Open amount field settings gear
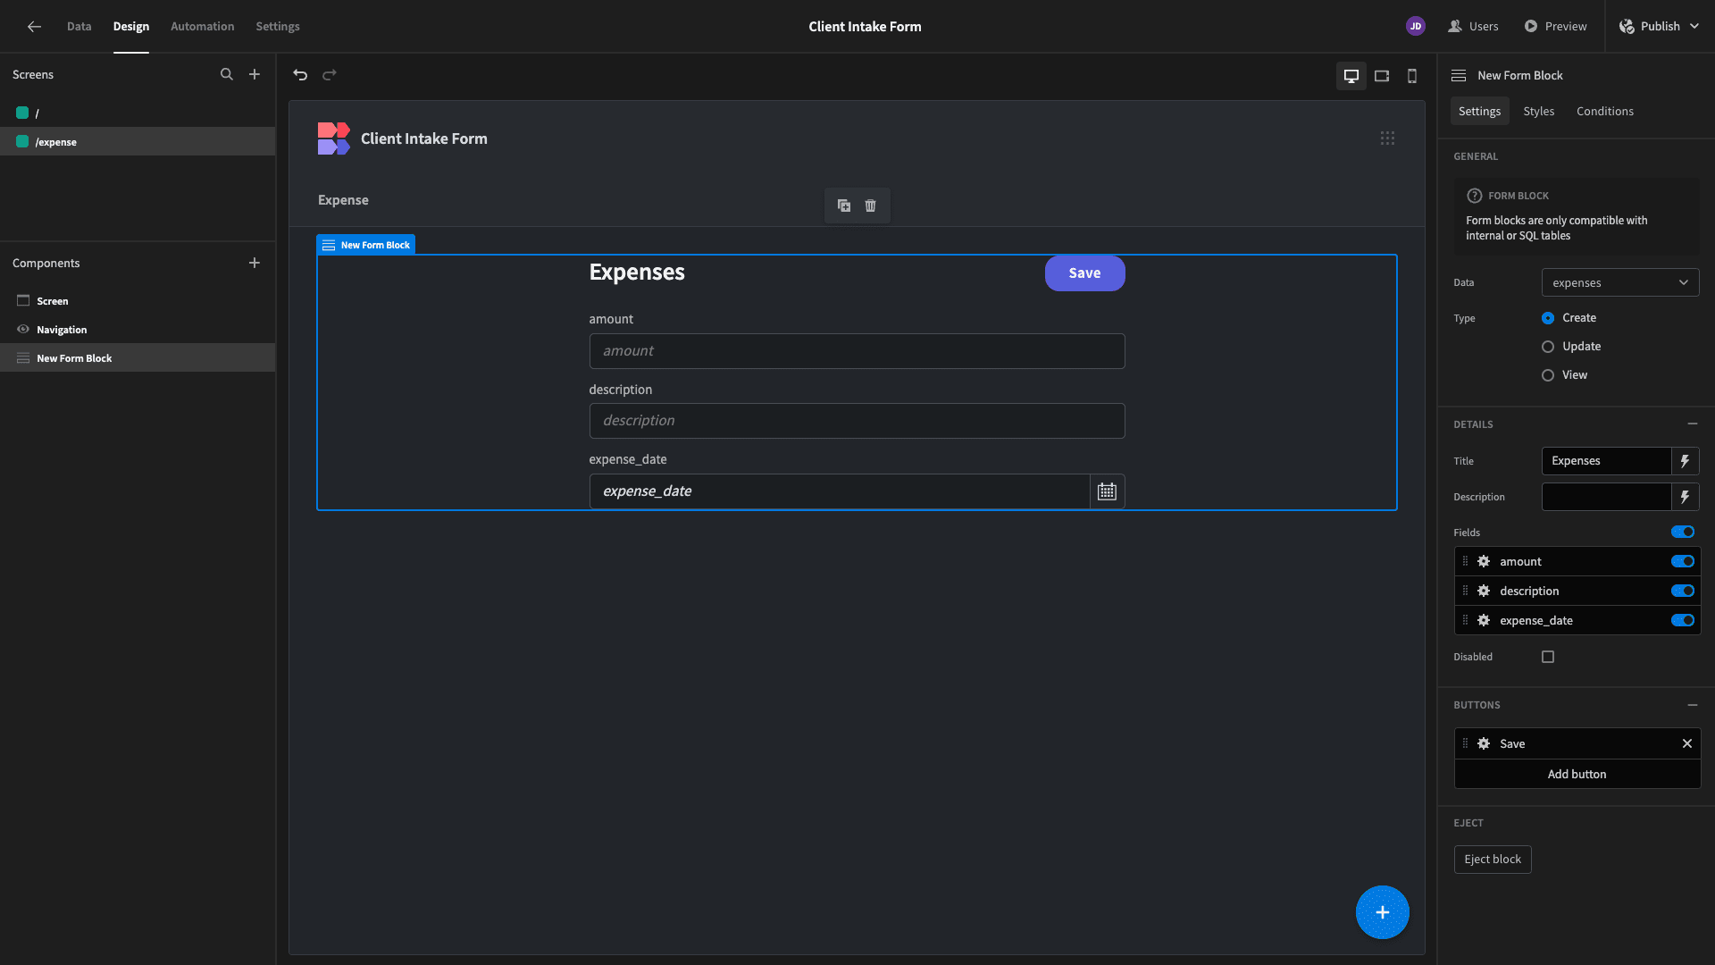This screenshot has height=965, width=1715. coord(1484,561)
